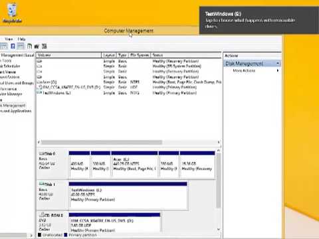Select the 14.56 GB recovery partition on Disk 0

[197, 164]
